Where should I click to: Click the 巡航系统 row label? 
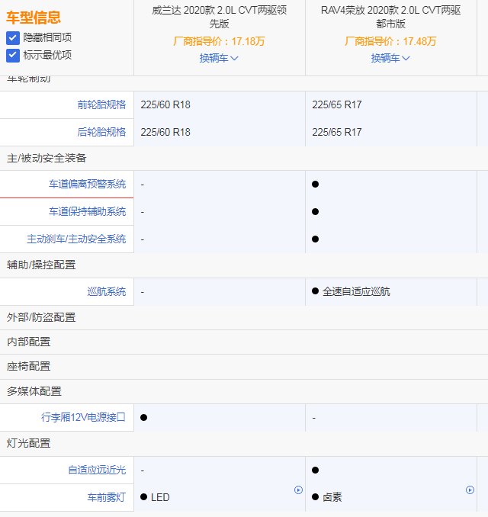tap(107, 291)
